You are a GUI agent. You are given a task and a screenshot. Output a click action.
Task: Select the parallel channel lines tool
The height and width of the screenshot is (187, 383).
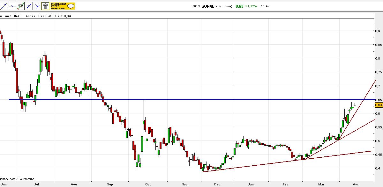tap(37, 6)
